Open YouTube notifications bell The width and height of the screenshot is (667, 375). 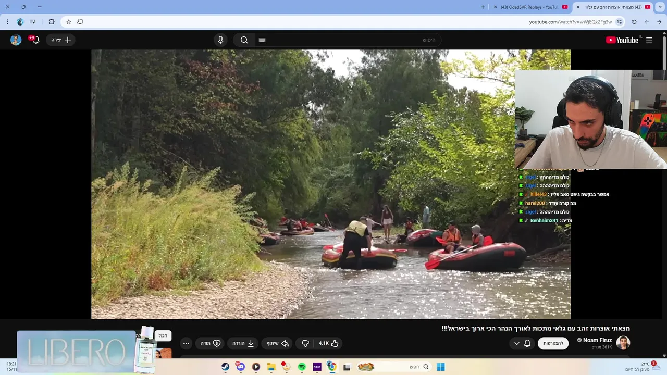click(x=35, y=40)
